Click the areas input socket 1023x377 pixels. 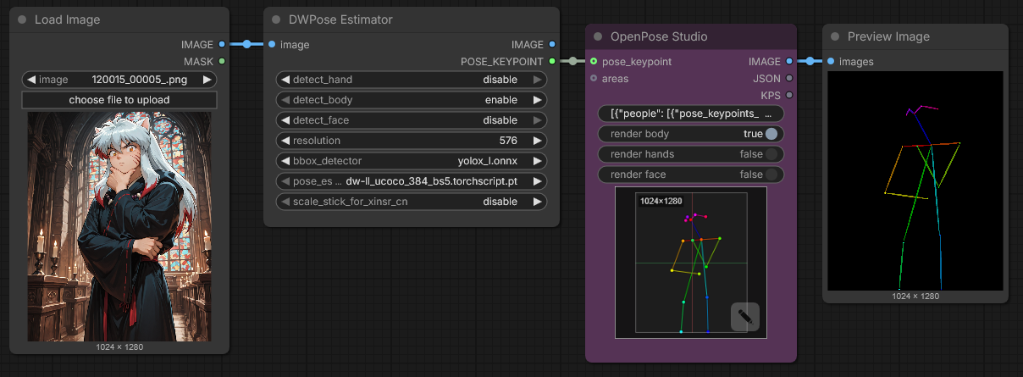pyautogui.click(x=594, y=78)
